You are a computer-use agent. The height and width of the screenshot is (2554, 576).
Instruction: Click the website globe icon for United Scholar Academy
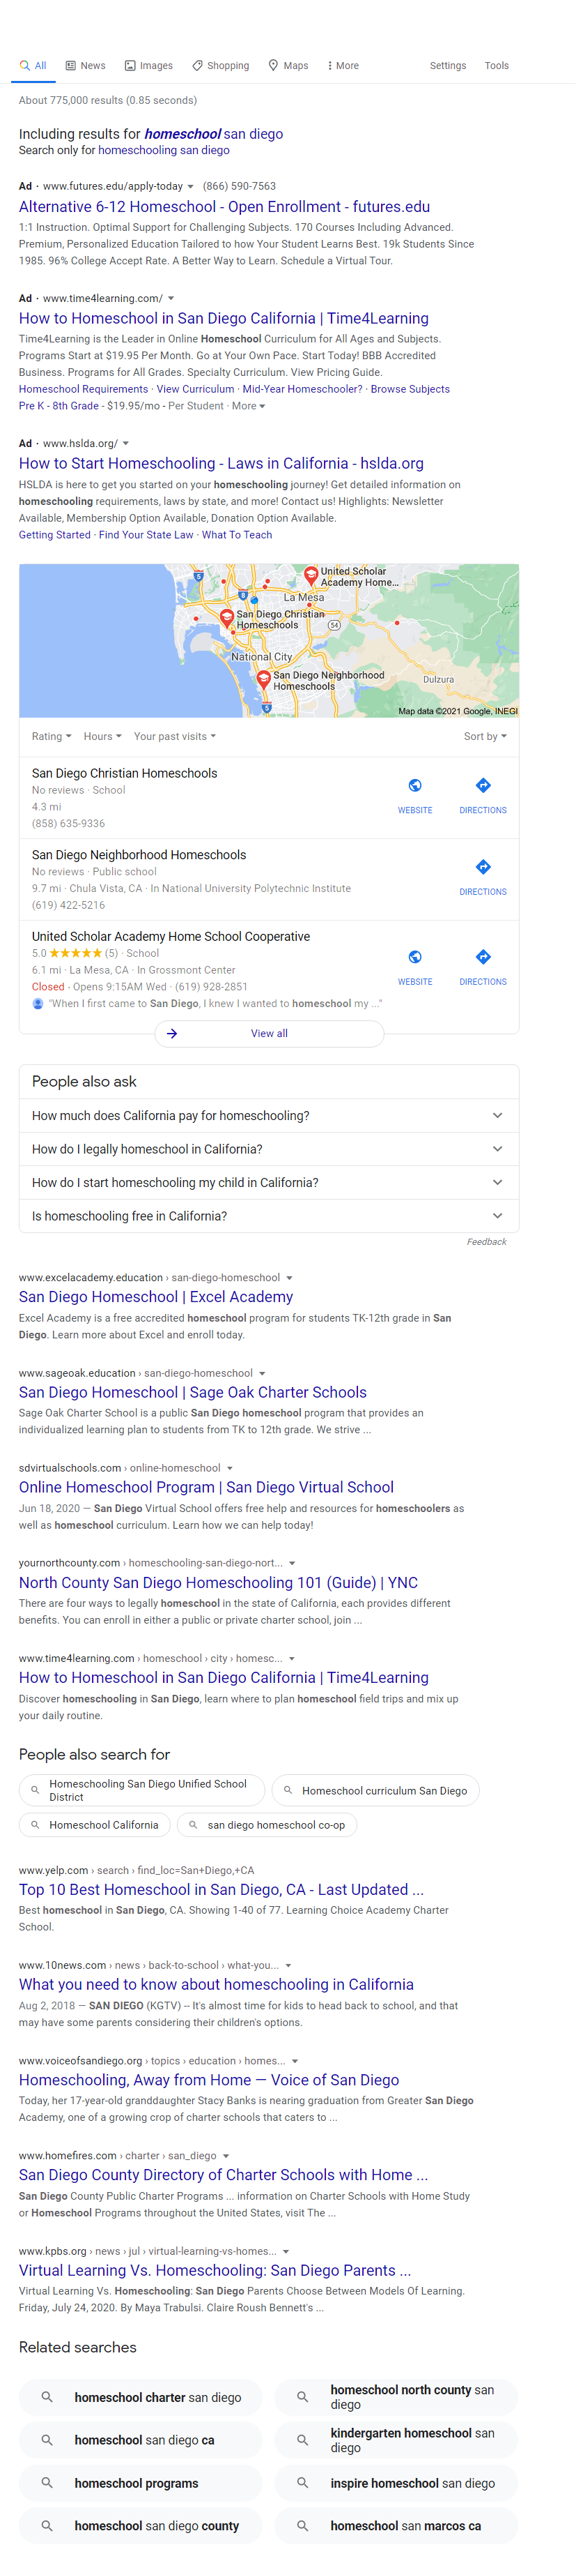pyautogui.click(x=414, y=957)
